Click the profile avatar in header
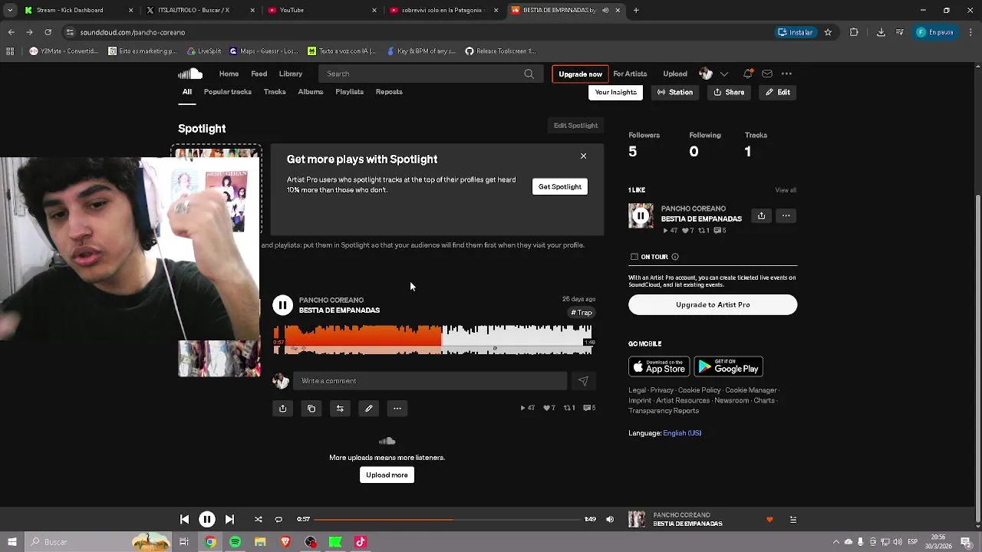The height and width of the screenshot is (552, 982). pos(706,74)
